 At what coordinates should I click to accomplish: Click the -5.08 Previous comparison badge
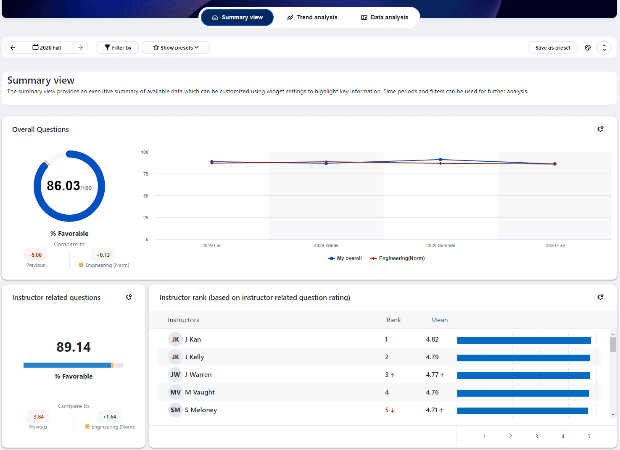tap(36, 255)
